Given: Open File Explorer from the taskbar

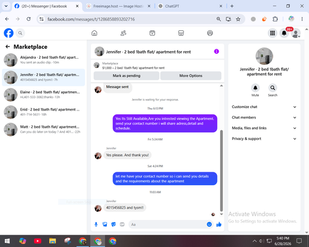Looking at the screenshot, I should 53,241.
